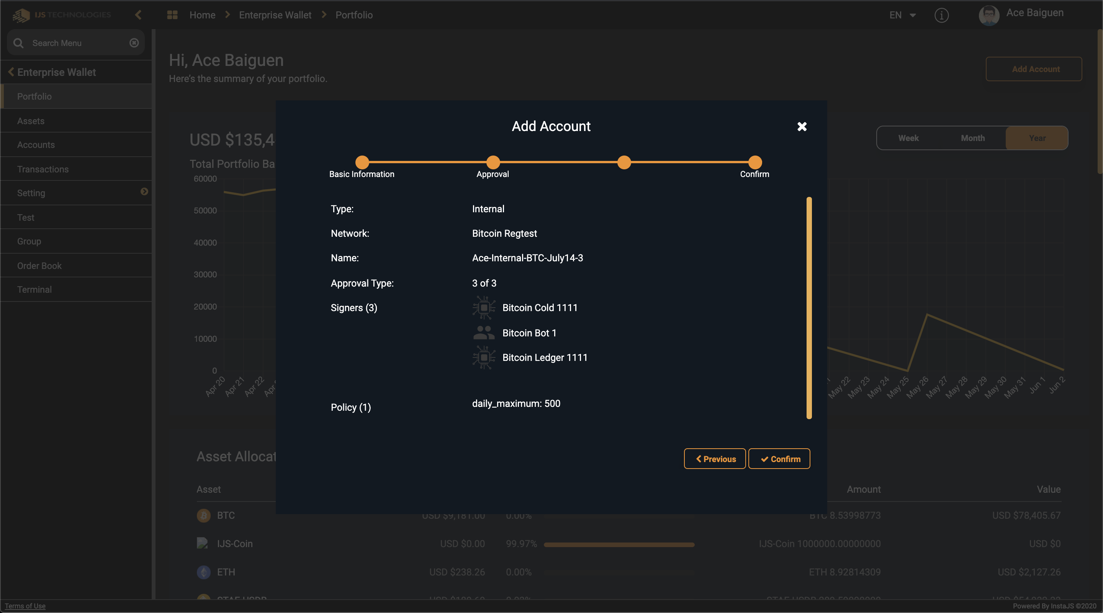Expand the Setting submenu arrow
Image resolution: width=1103 pixels, height=613 pixels.
144,192
